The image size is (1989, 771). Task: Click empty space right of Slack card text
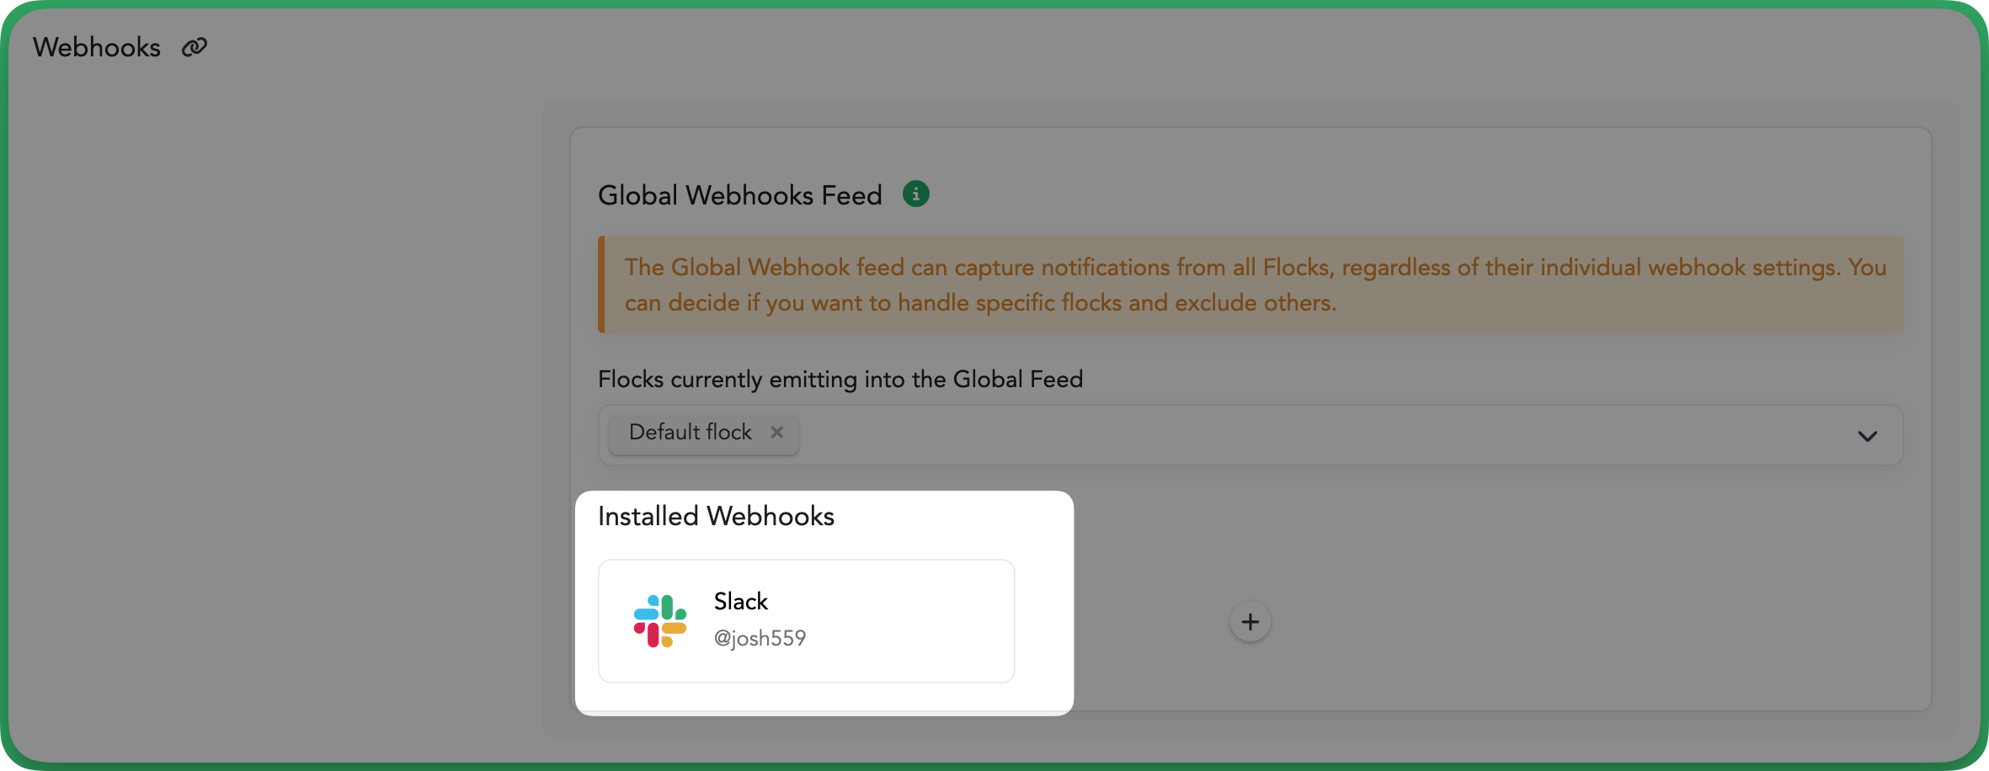(909, 621)
